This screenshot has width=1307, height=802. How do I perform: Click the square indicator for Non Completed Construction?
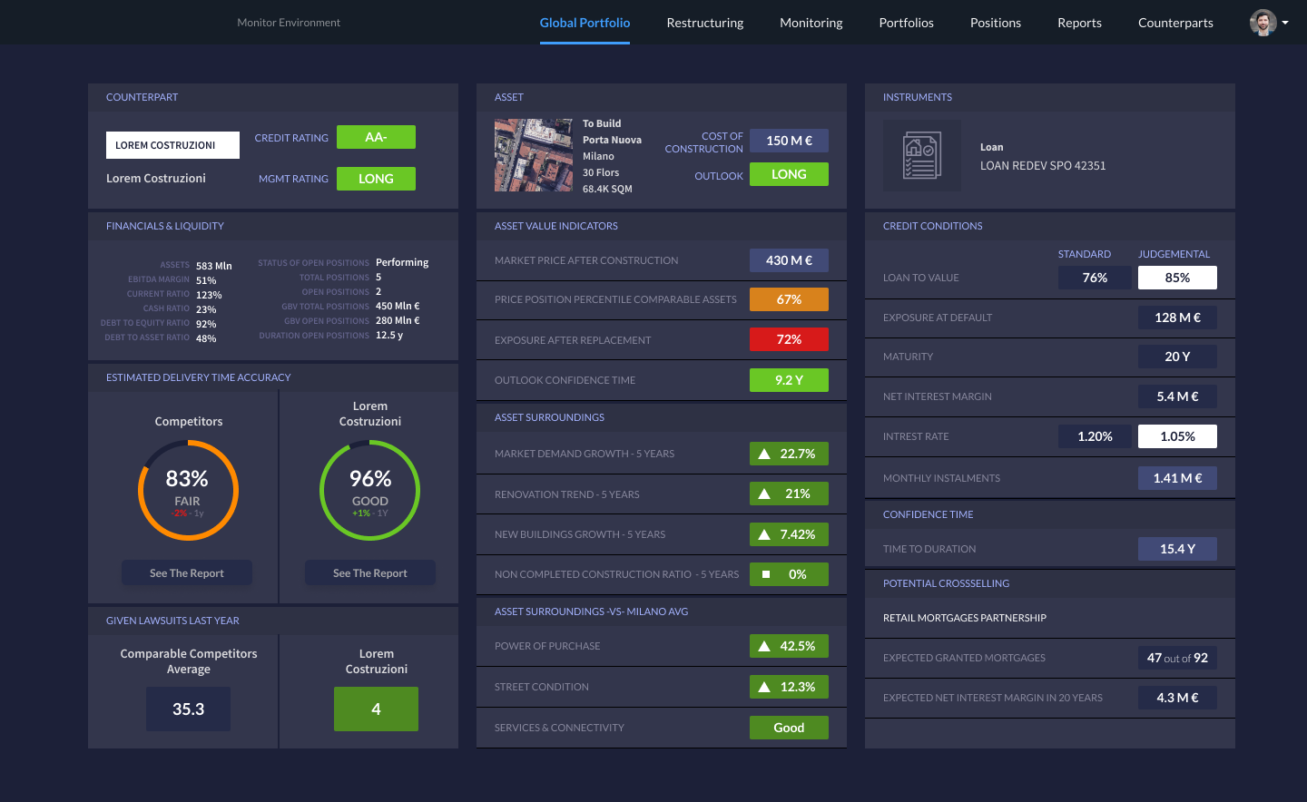point(766,574)
